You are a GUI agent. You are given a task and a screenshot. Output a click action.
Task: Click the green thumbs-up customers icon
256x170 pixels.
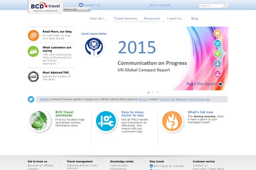(x=33, y=51)
